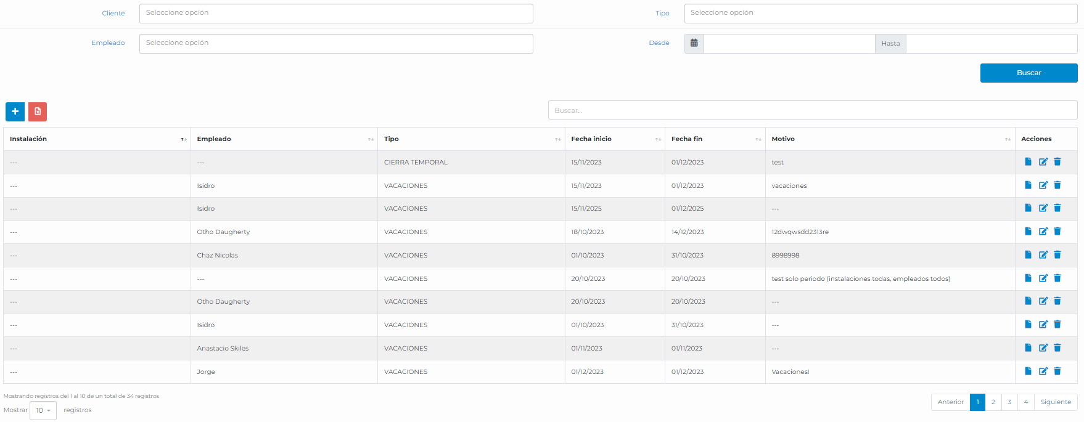Delete the Anastacio Skiles vacation row
The image size is (1084, 422).
(x=1057, y=348)
